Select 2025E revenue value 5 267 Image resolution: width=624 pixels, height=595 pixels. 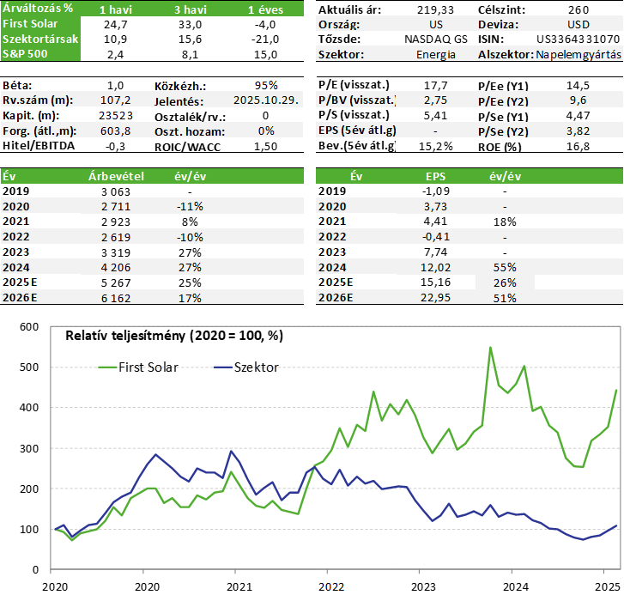point(115,283)
